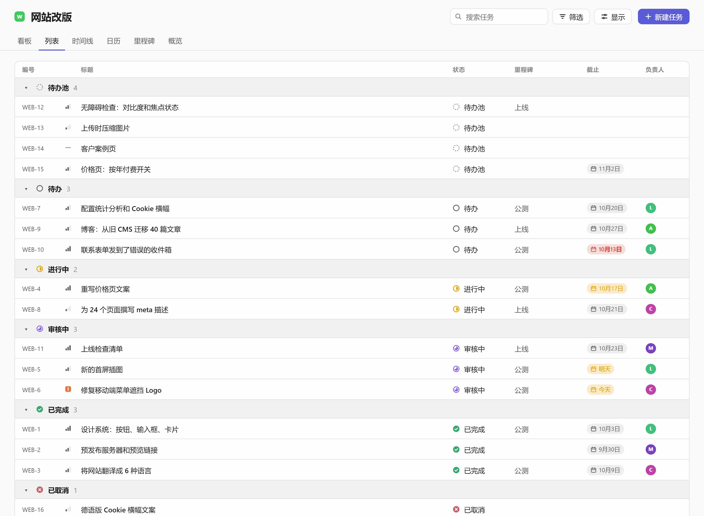Click the 已取消 status icon on WEB-16

pyautogui.click(x=456, y=510)
